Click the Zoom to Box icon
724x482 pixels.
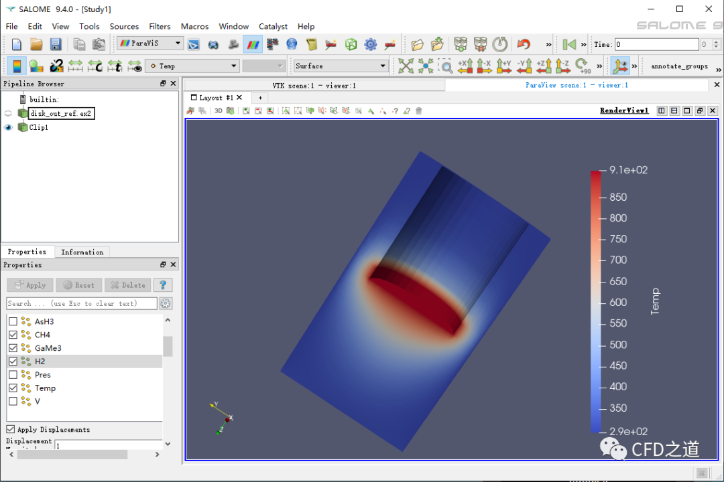click(445, 66)
